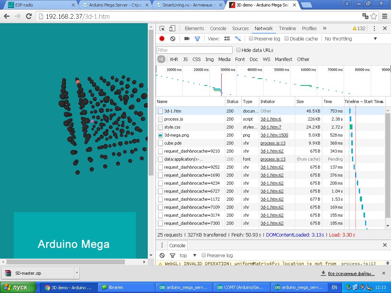This screenshot has width=391, height=293.
Task: Clear the network log
Action: pos(173,39)
